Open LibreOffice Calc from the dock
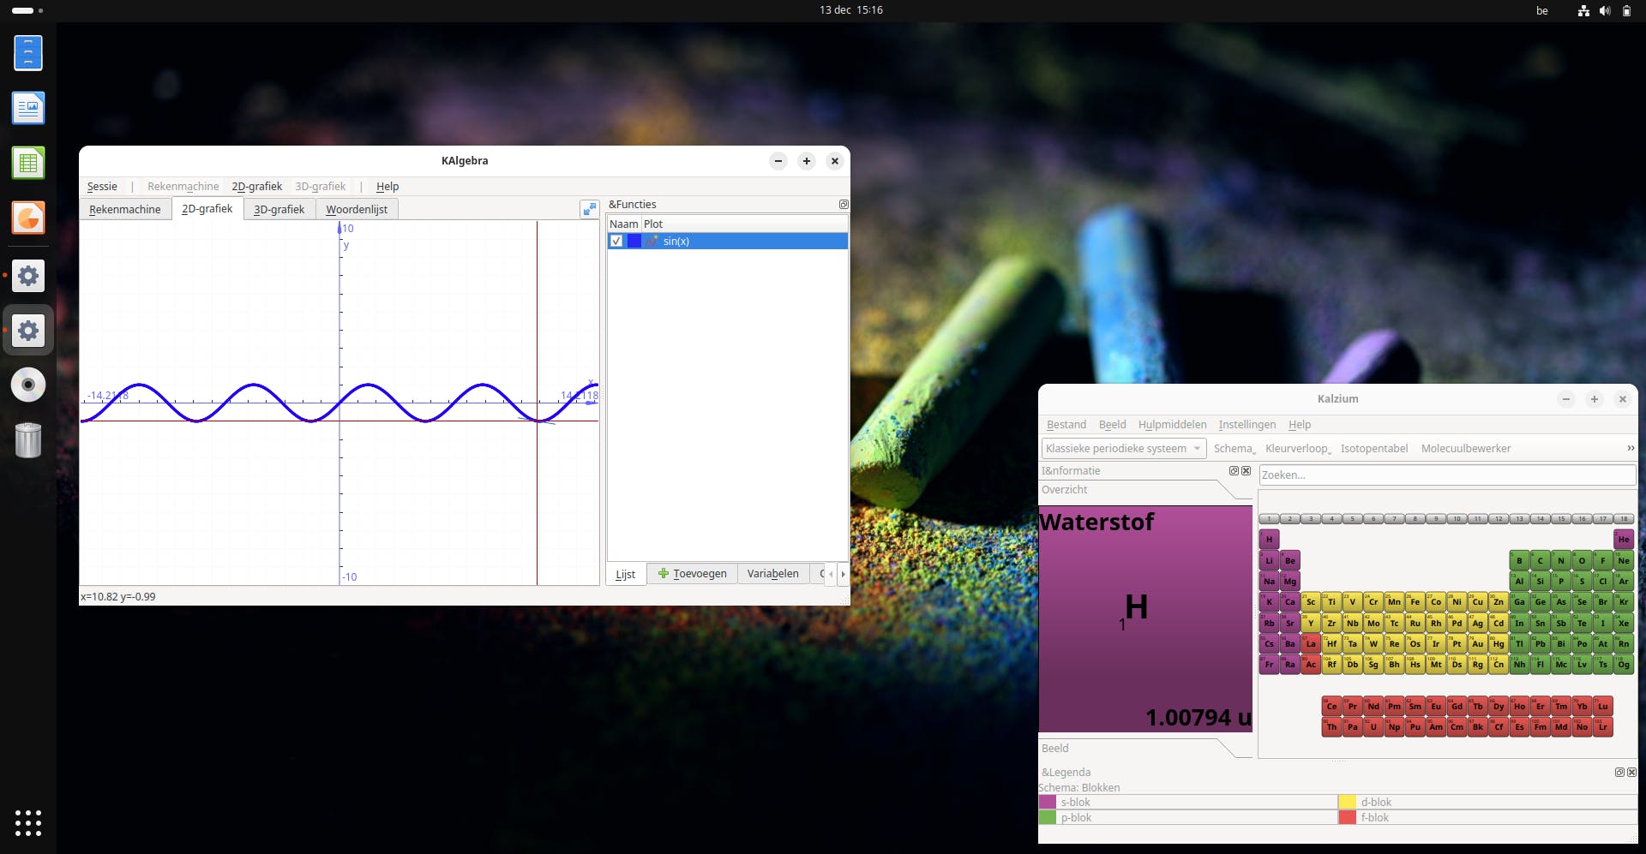 click(x=28, y=163)
